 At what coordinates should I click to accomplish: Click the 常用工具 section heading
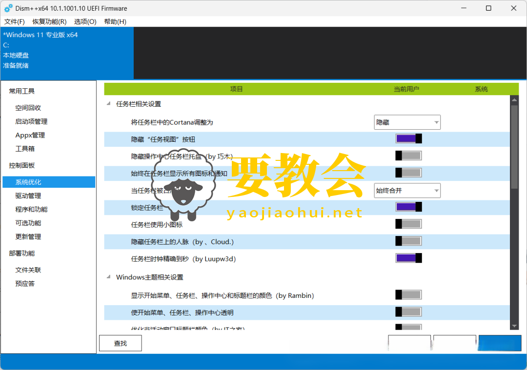pos(21,91)
